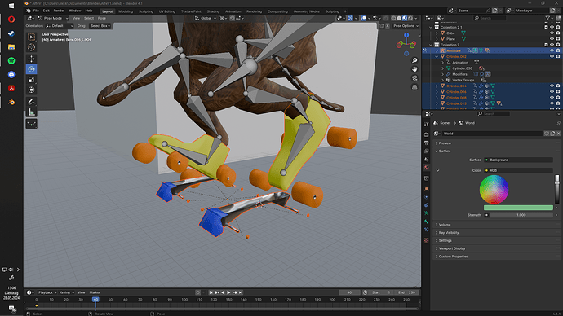Jump to the timeline start frame

coord(211,292)
